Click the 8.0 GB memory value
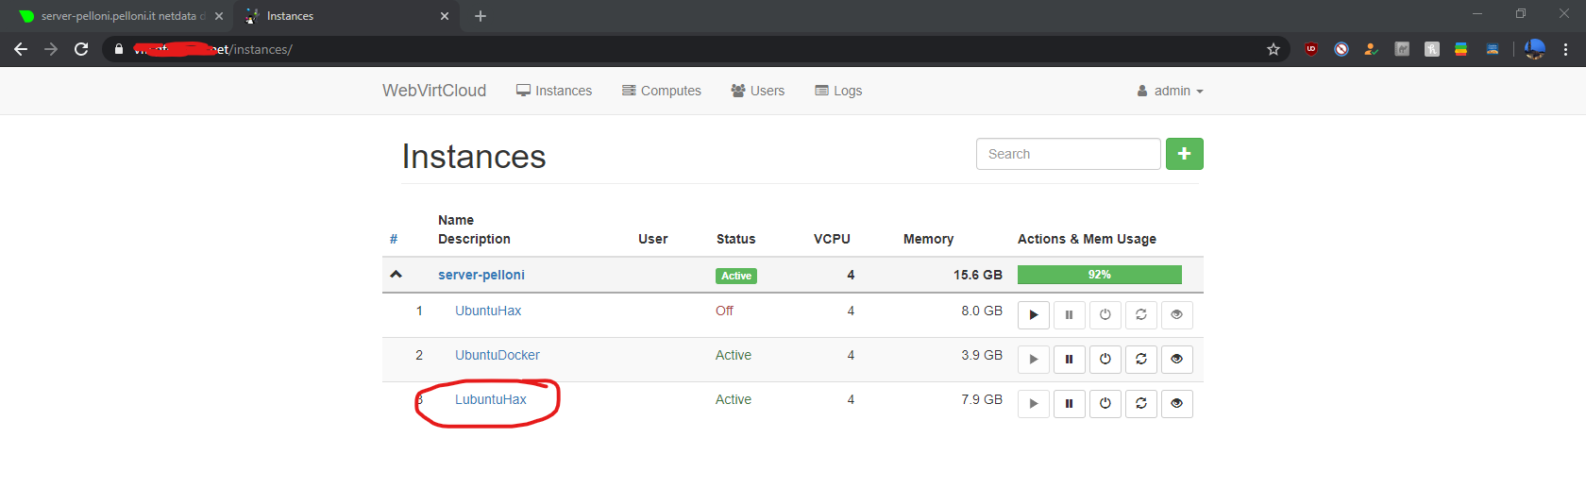Screen dimensions: 1586x488 [x=982, y=311]
